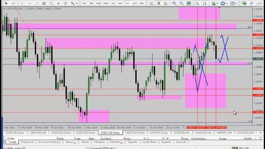Open the Code Base terminal tab

[149, 142]
